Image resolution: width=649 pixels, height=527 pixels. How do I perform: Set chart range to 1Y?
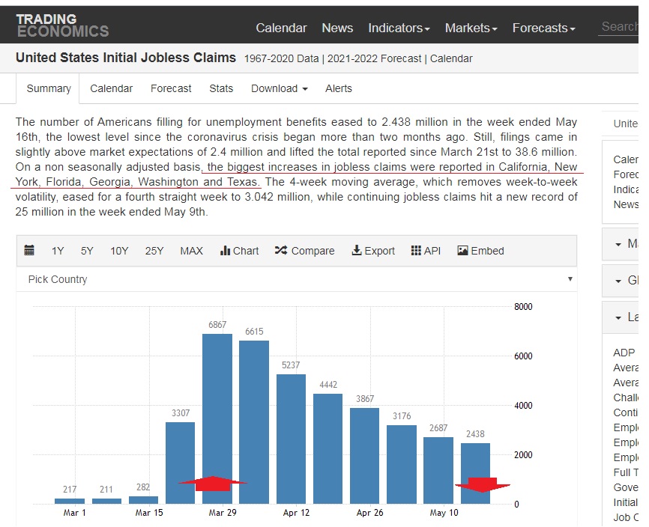tap(58, 251)
